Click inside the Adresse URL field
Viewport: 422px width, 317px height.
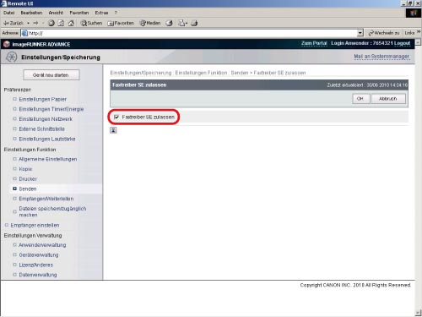click(x=192, y=33)
